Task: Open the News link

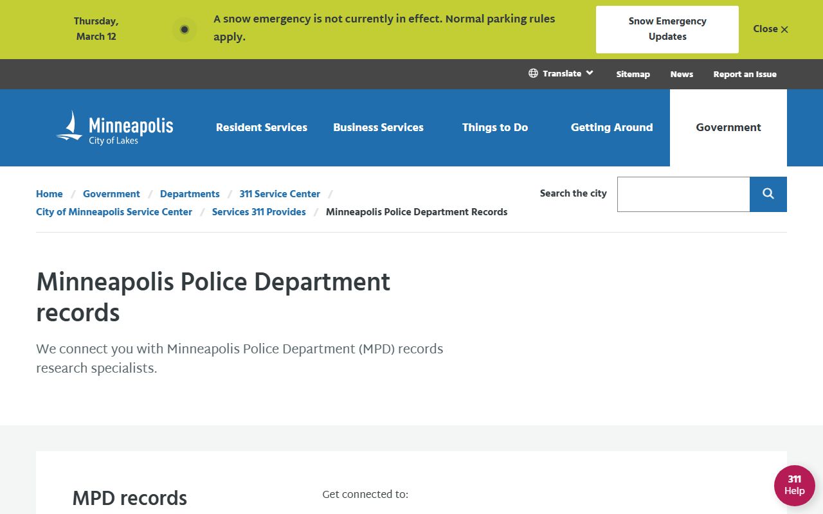Action: pyautogui.click(x=682, y=74)
